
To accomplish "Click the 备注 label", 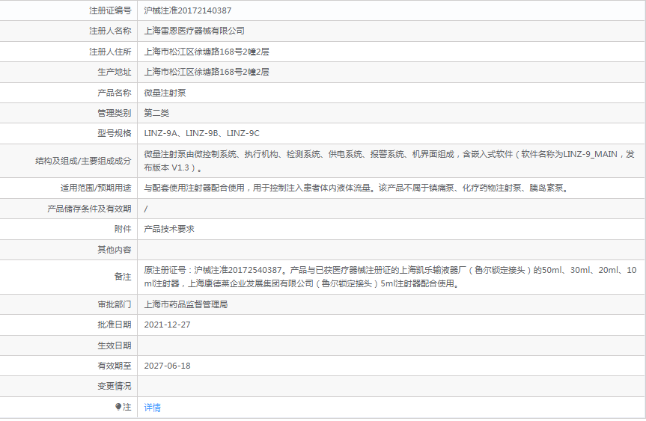I will pos(123,277).
